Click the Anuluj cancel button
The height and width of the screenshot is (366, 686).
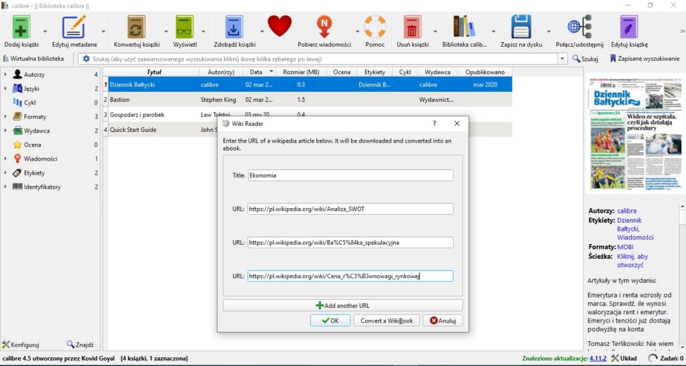tap(443, 321)
